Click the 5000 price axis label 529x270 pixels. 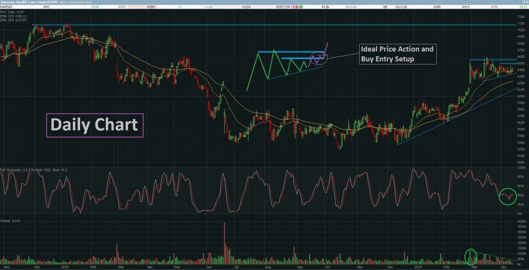[x=520, y=163]
